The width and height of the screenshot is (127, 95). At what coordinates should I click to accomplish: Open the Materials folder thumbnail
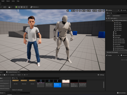(x=24, y=82)
